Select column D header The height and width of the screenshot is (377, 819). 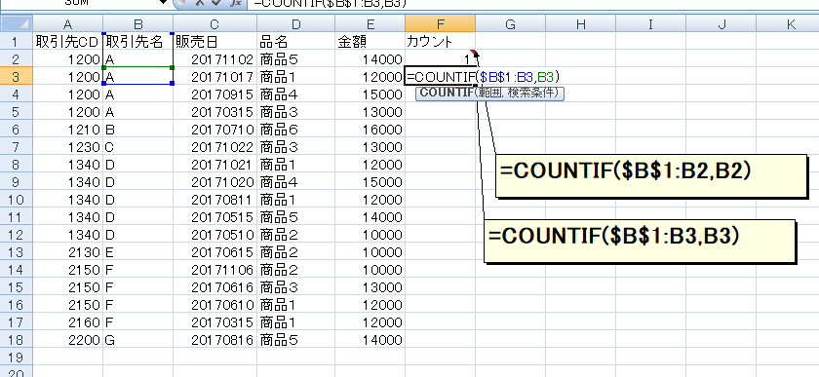295,23
